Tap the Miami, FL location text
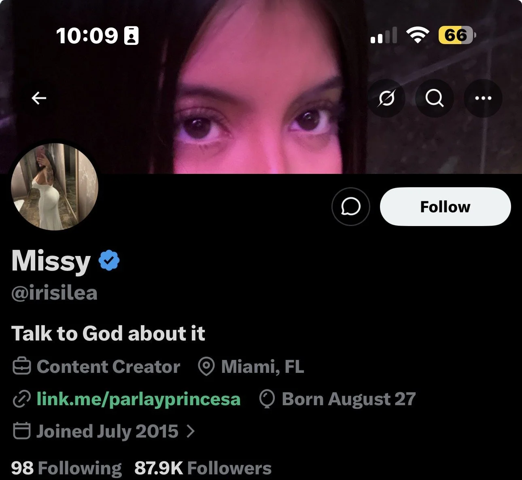Image resolution: width=522 pixels, height=480 pixels. pyautogui.click(x=262, y=367)
